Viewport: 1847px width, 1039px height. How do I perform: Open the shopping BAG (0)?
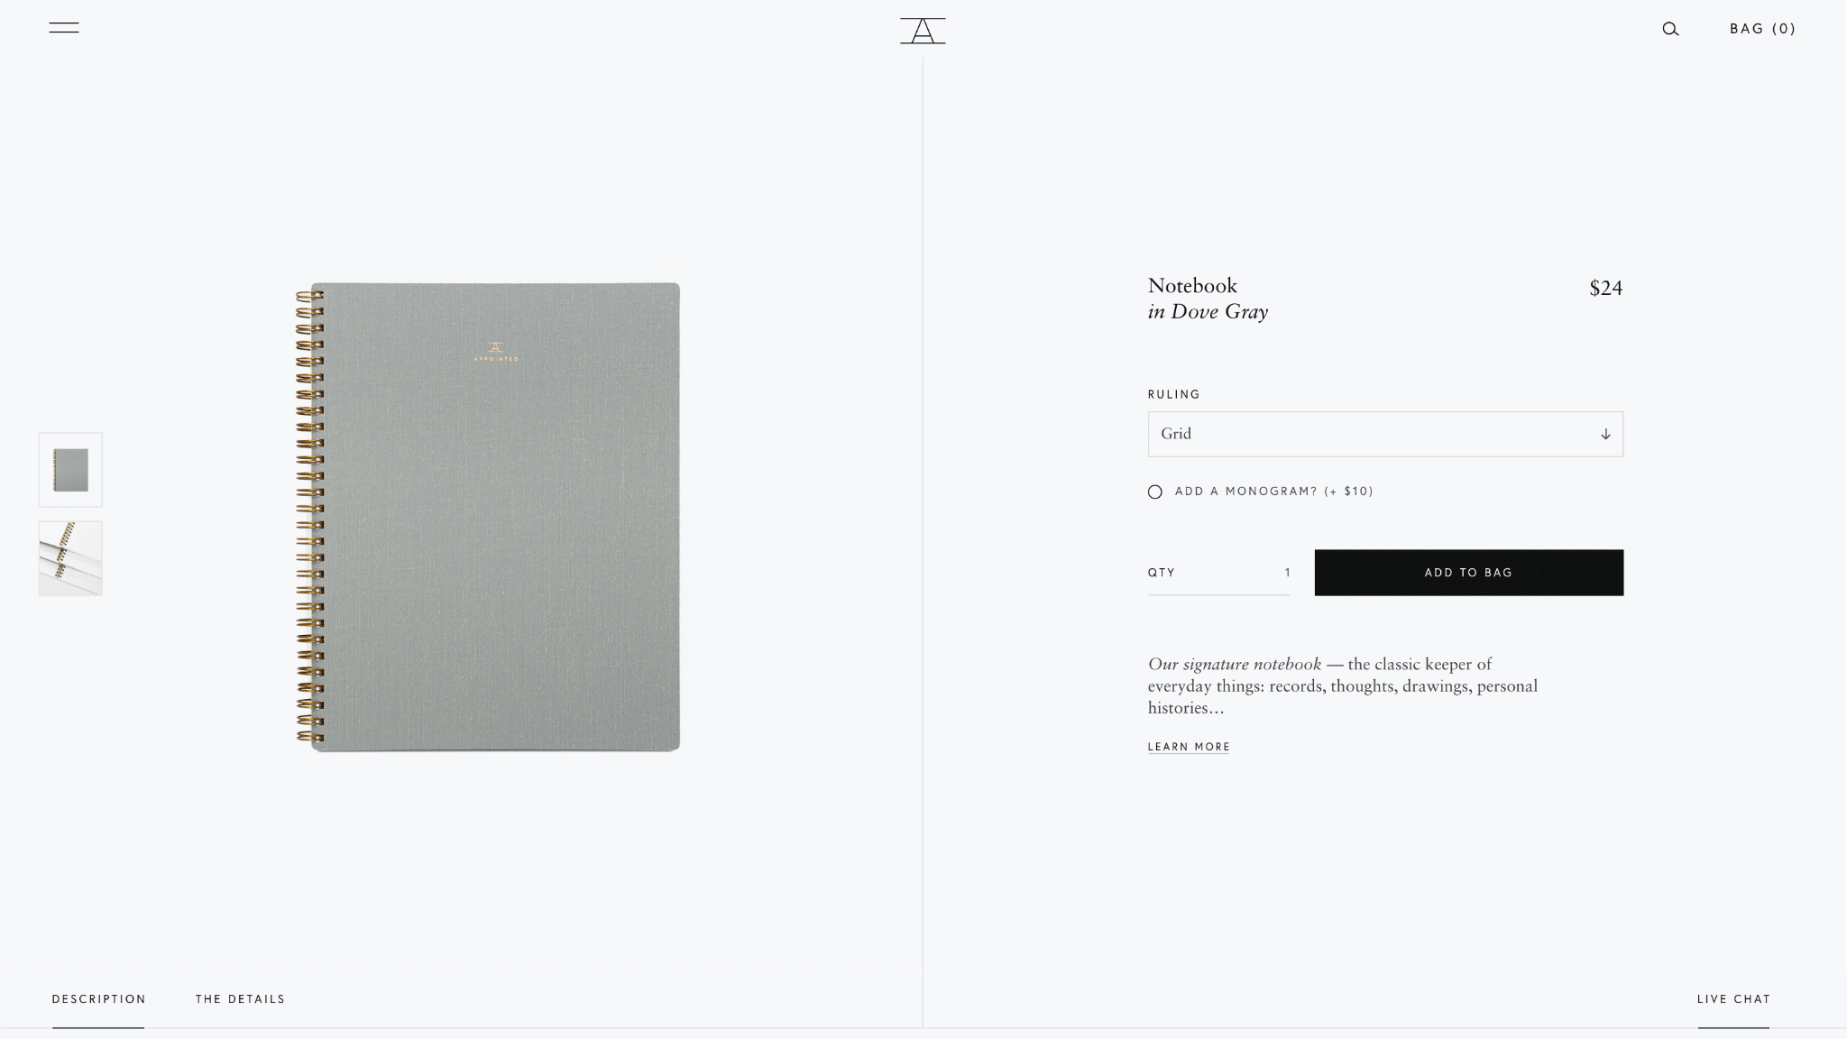pos(1762,29)
